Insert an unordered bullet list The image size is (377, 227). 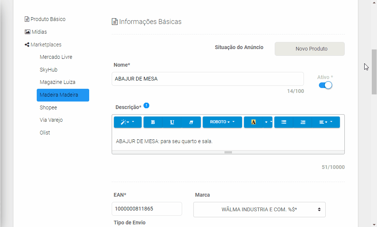point(284,122)
